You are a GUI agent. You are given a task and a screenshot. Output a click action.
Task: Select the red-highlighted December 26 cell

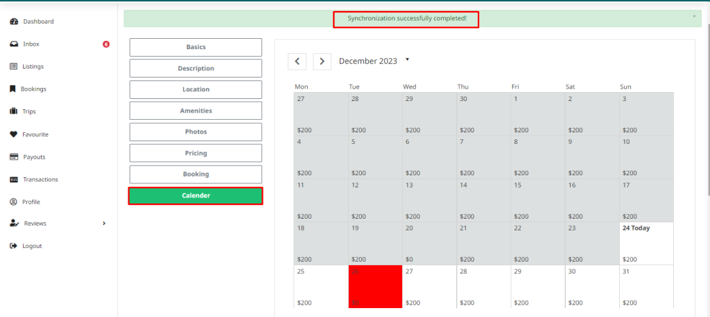(x=375, y=287)
